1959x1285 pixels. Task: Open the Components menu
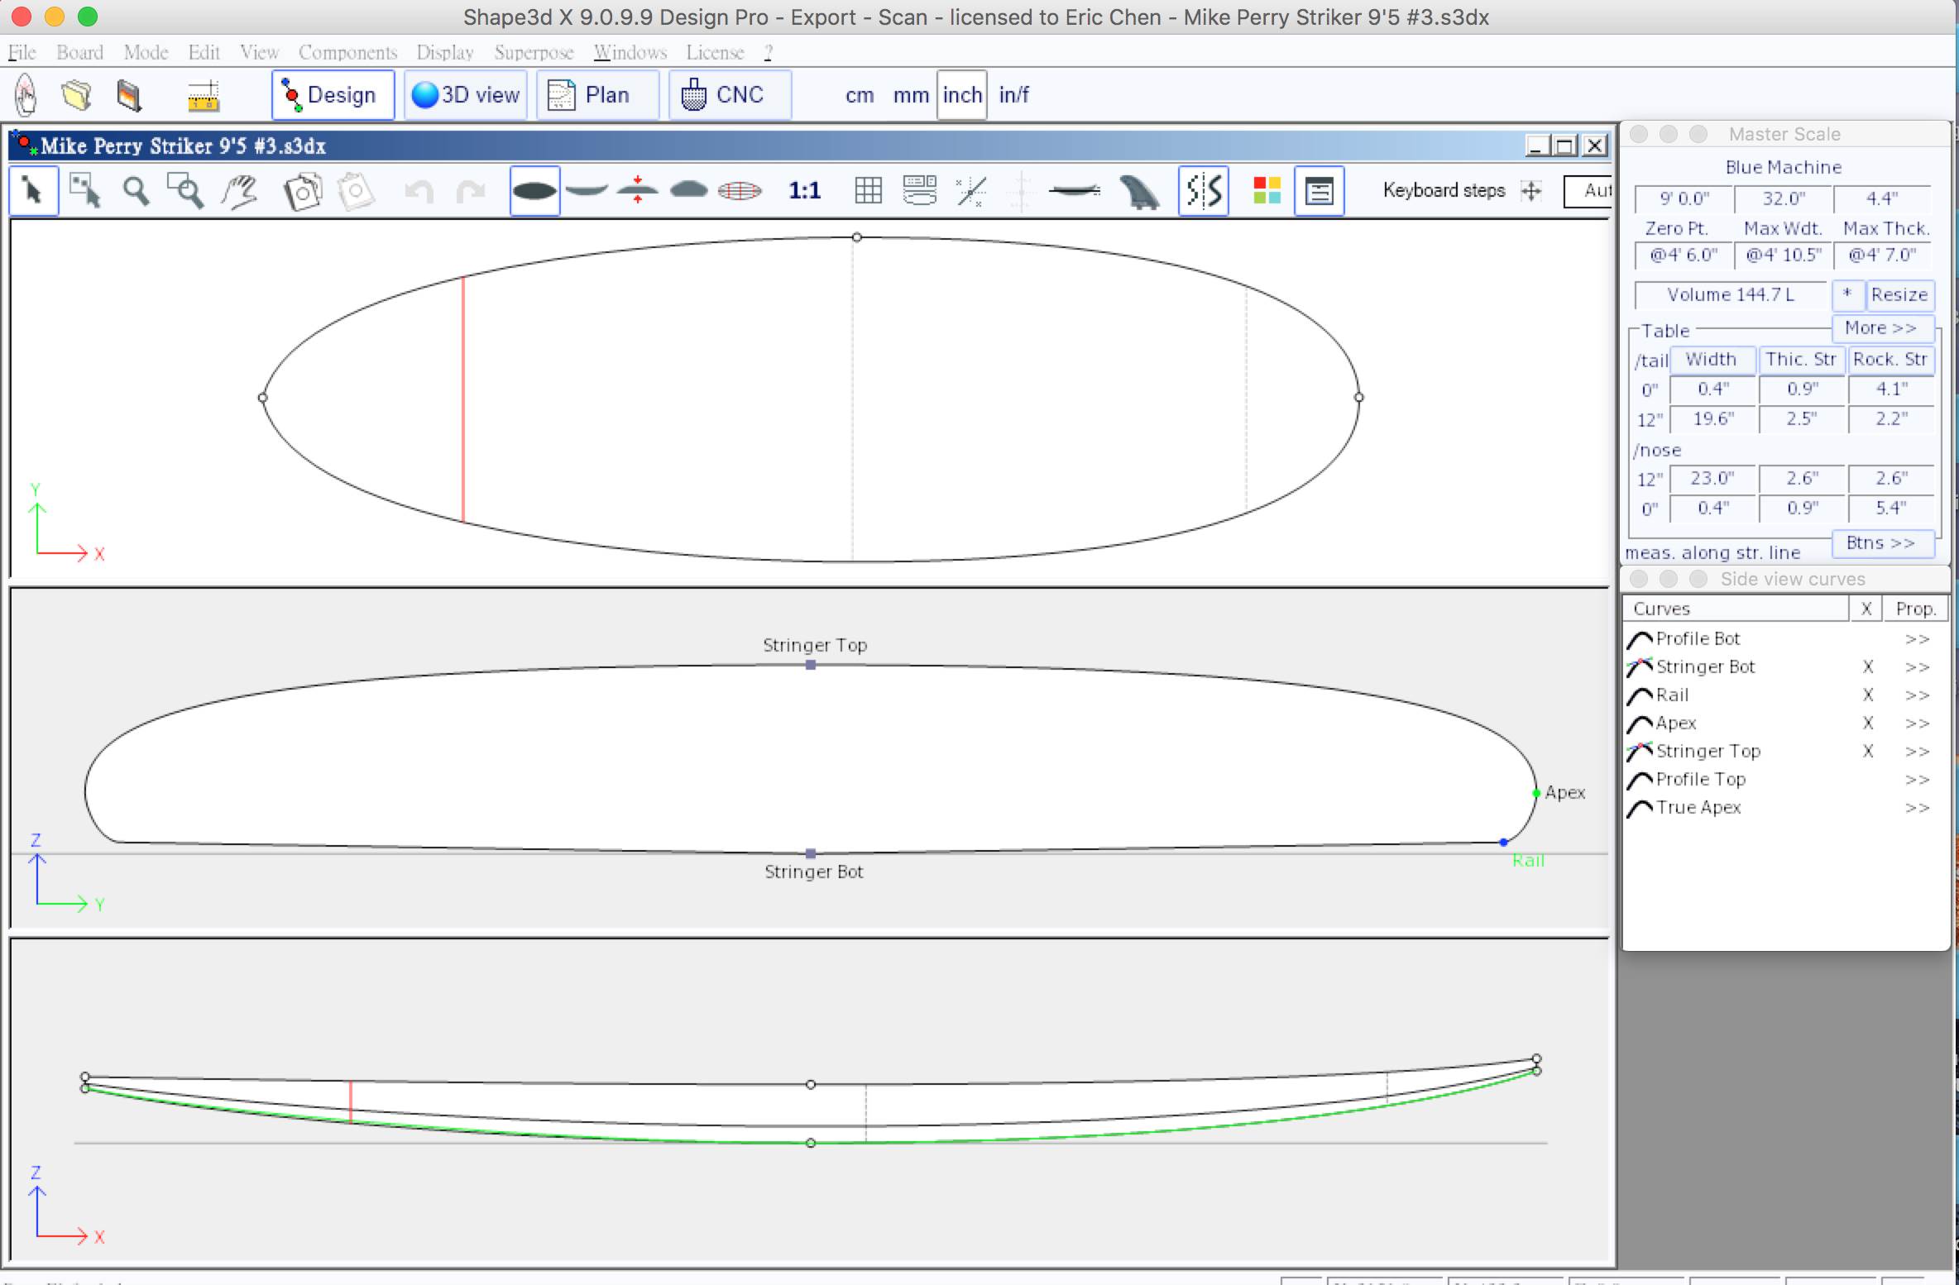point(347,52)
